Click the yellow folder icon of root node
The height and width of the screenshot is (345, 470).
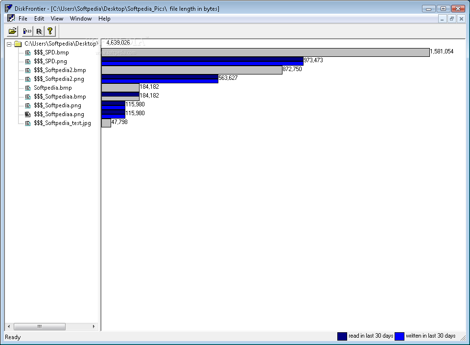point(18,44)
